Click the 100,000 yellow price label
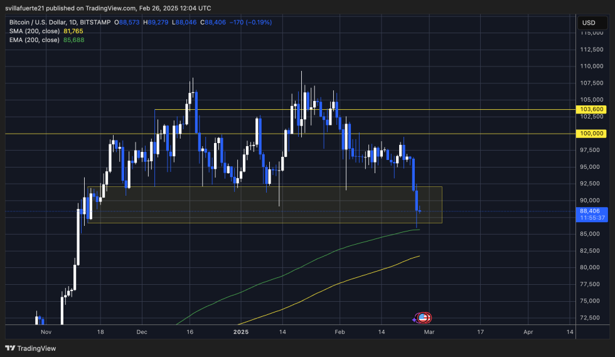Image resolution: width=615 pixels, height=357 pixels. 592,134
